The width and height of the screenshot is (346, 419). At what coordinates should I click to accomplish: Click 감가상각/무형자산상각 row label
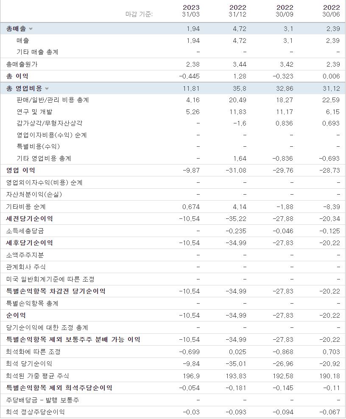coord(50,123)
